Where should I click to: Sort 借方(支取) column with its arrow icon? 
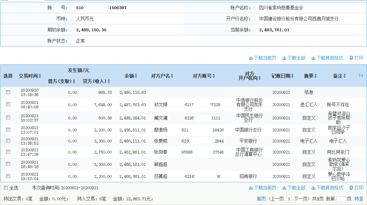coord(74,81)
